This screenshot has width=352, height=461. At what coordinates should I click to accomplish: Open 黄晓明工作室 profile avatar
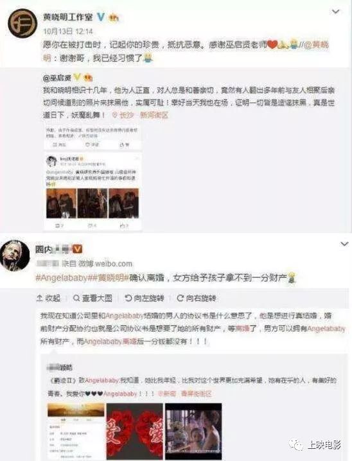point(22,22)
